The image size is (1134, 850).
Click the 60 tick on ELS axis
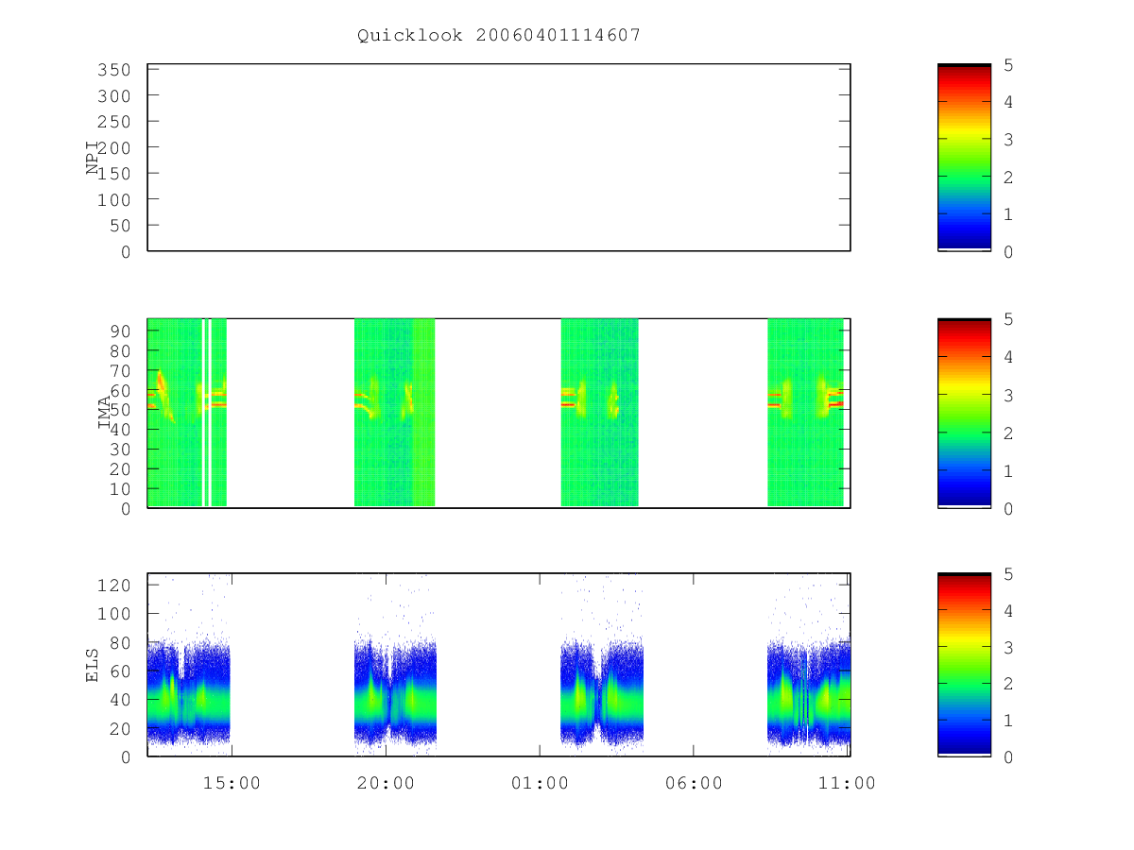click(120, 671)
